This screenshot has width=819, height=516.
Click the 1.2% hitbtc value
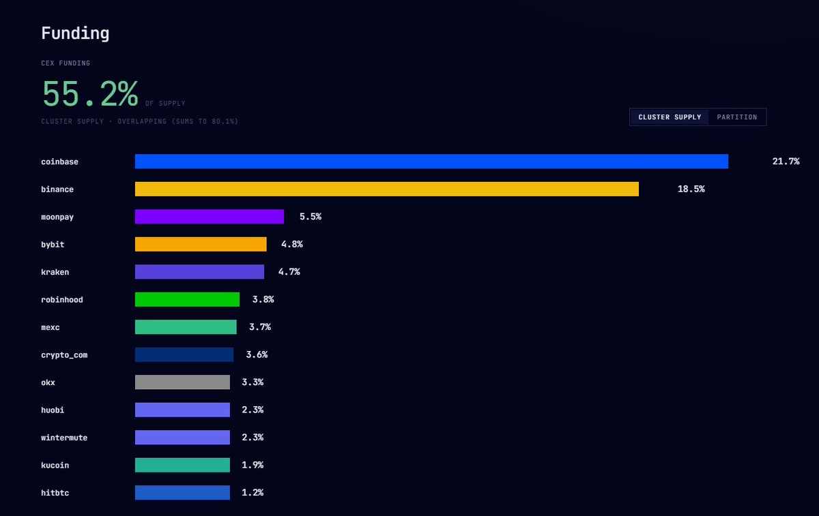[253, 493]
